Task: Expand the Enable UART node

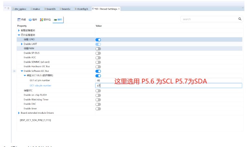Action: point(22,44)
